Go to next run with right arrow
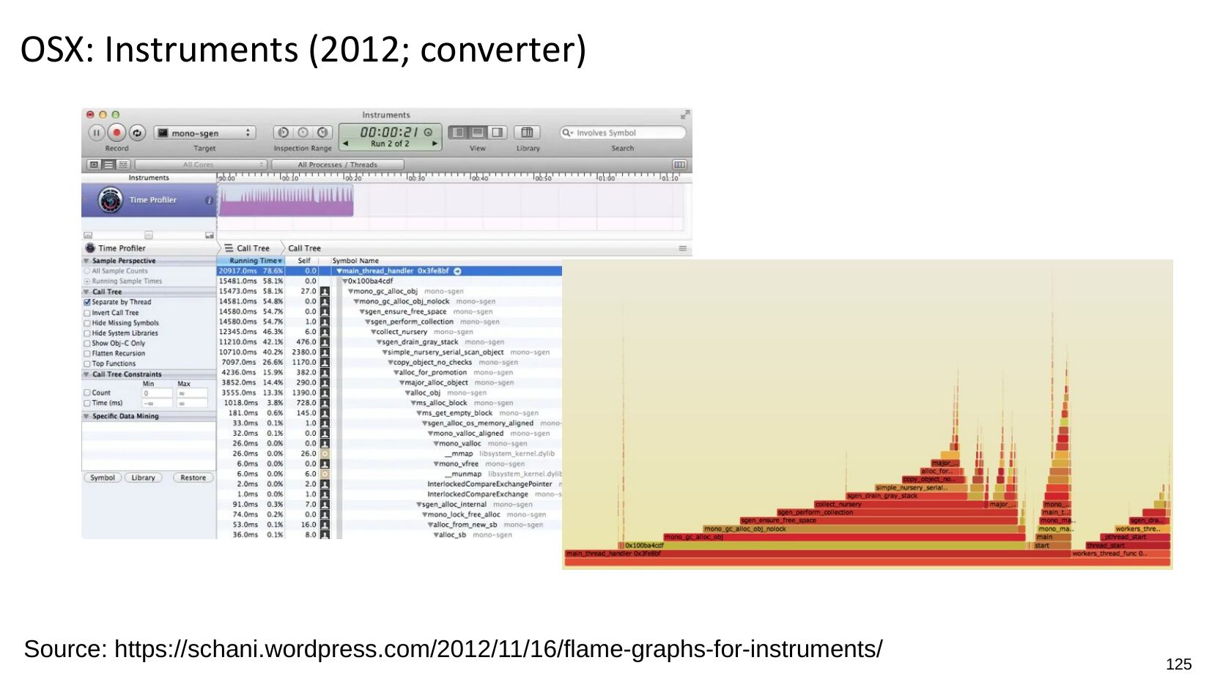The width and height of the screenshot is (1212, 682). 435,144
